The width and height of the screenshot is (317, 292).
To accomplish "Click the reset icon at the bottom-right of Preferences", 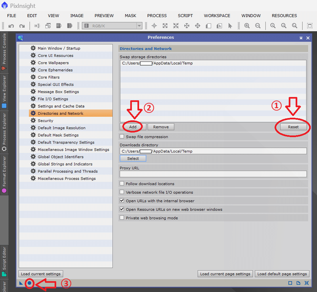I will click(307, 283).
